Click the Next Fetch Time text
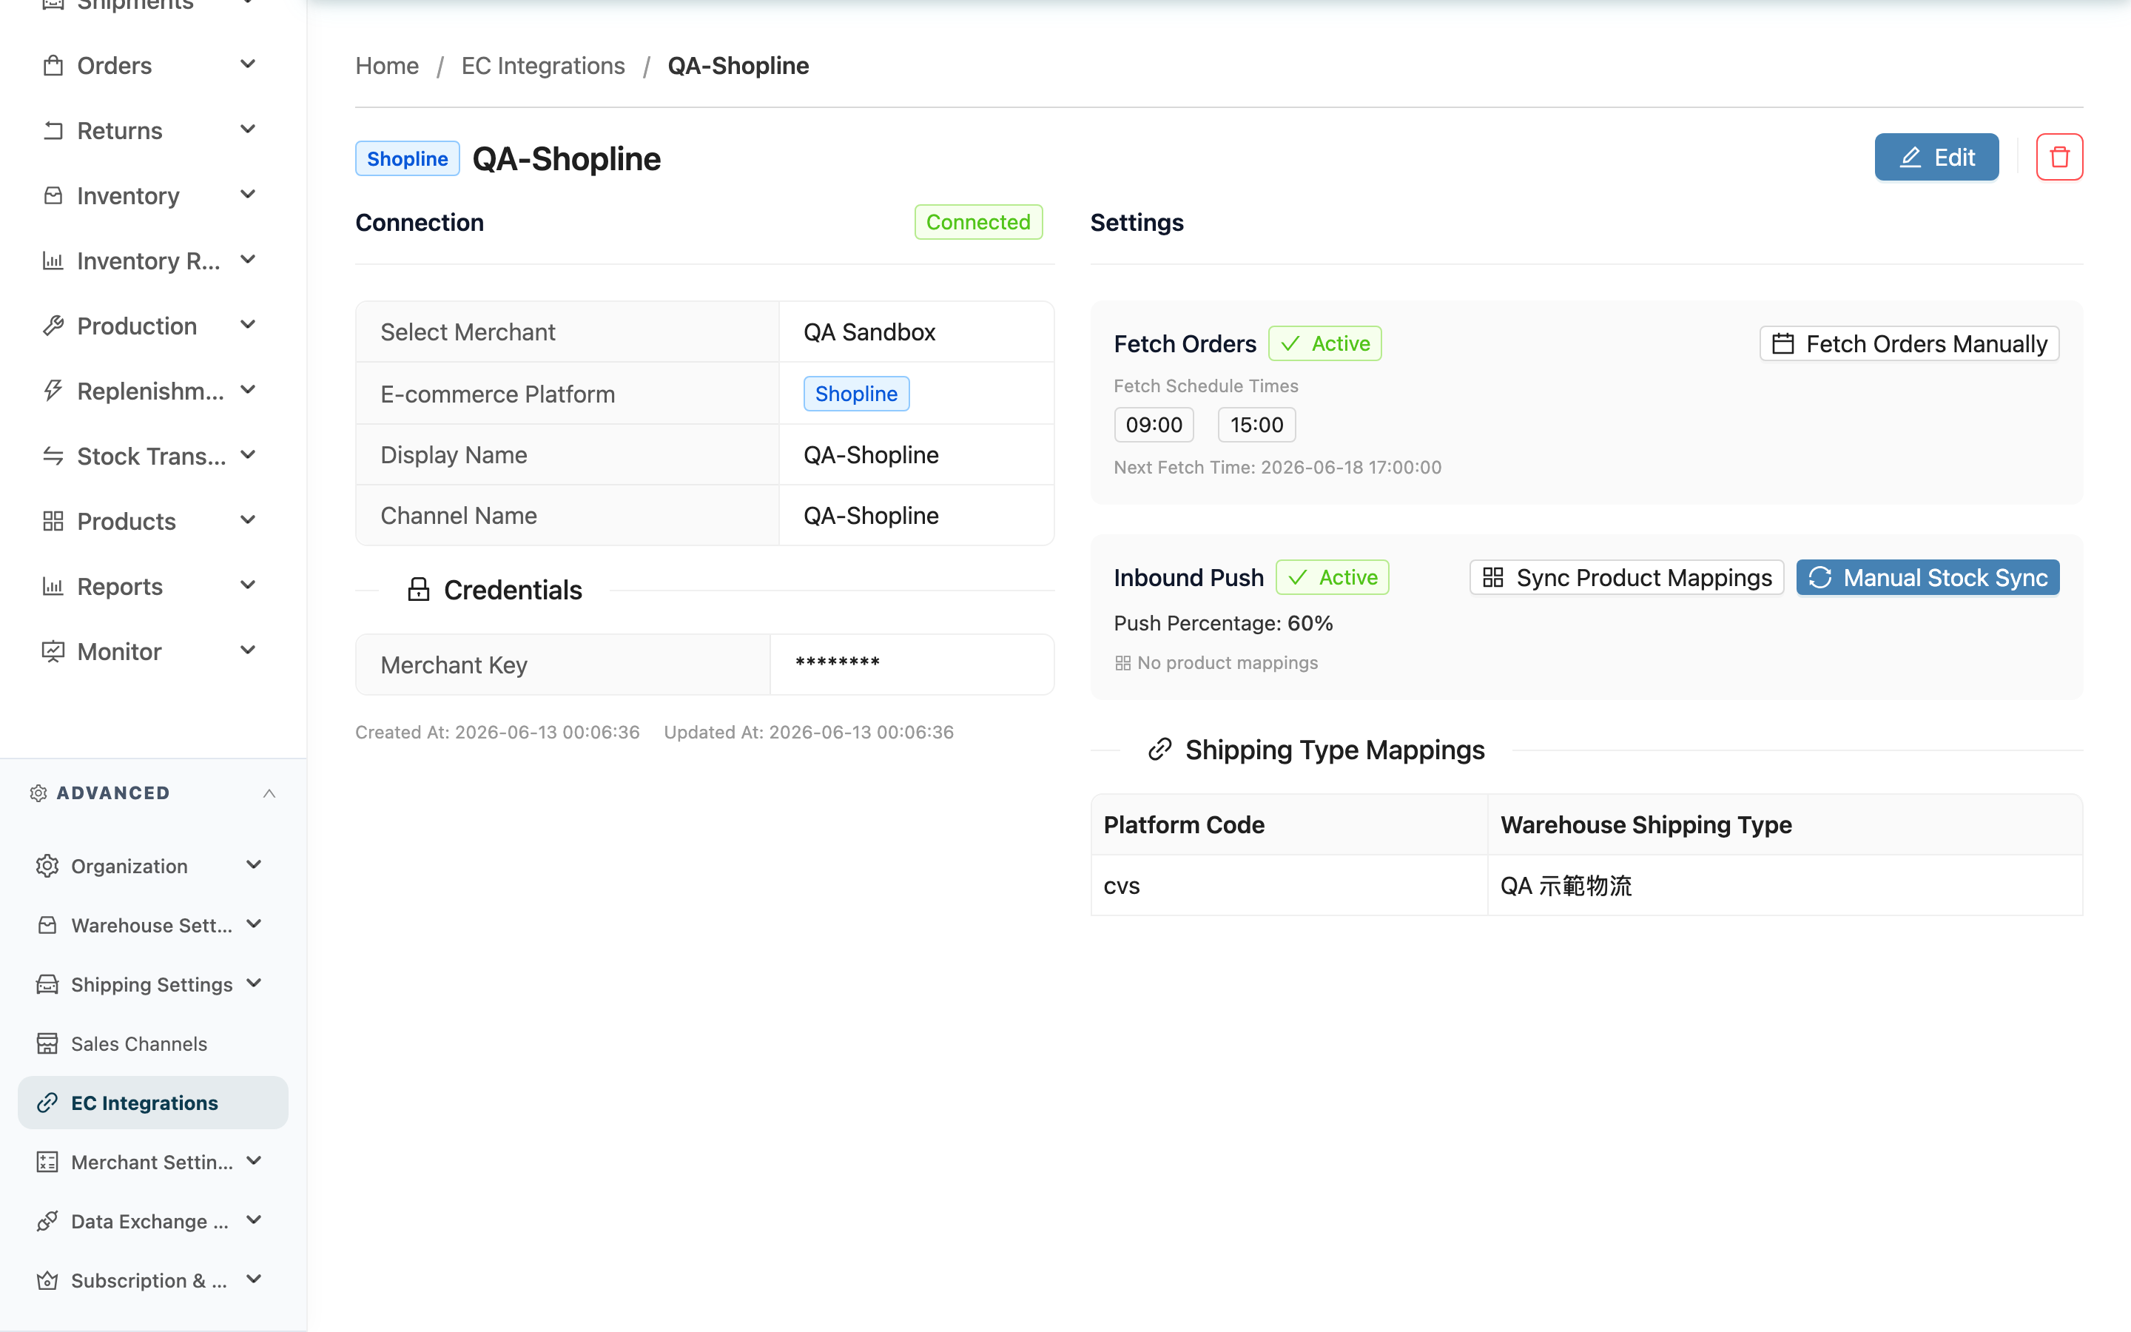 tap(1277, 467)
